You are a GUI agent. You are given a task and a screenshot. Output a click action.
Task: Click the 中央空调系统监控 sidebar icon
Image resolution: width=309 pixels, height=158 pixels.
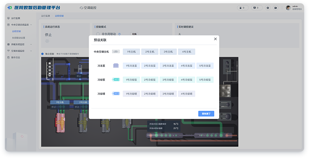[8, 25]
